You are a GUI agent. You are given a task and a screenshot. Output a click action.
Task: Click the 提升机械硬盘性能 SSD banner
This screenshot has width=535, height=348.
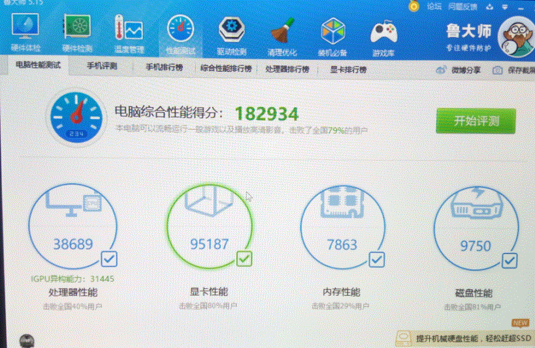[465, 338]
